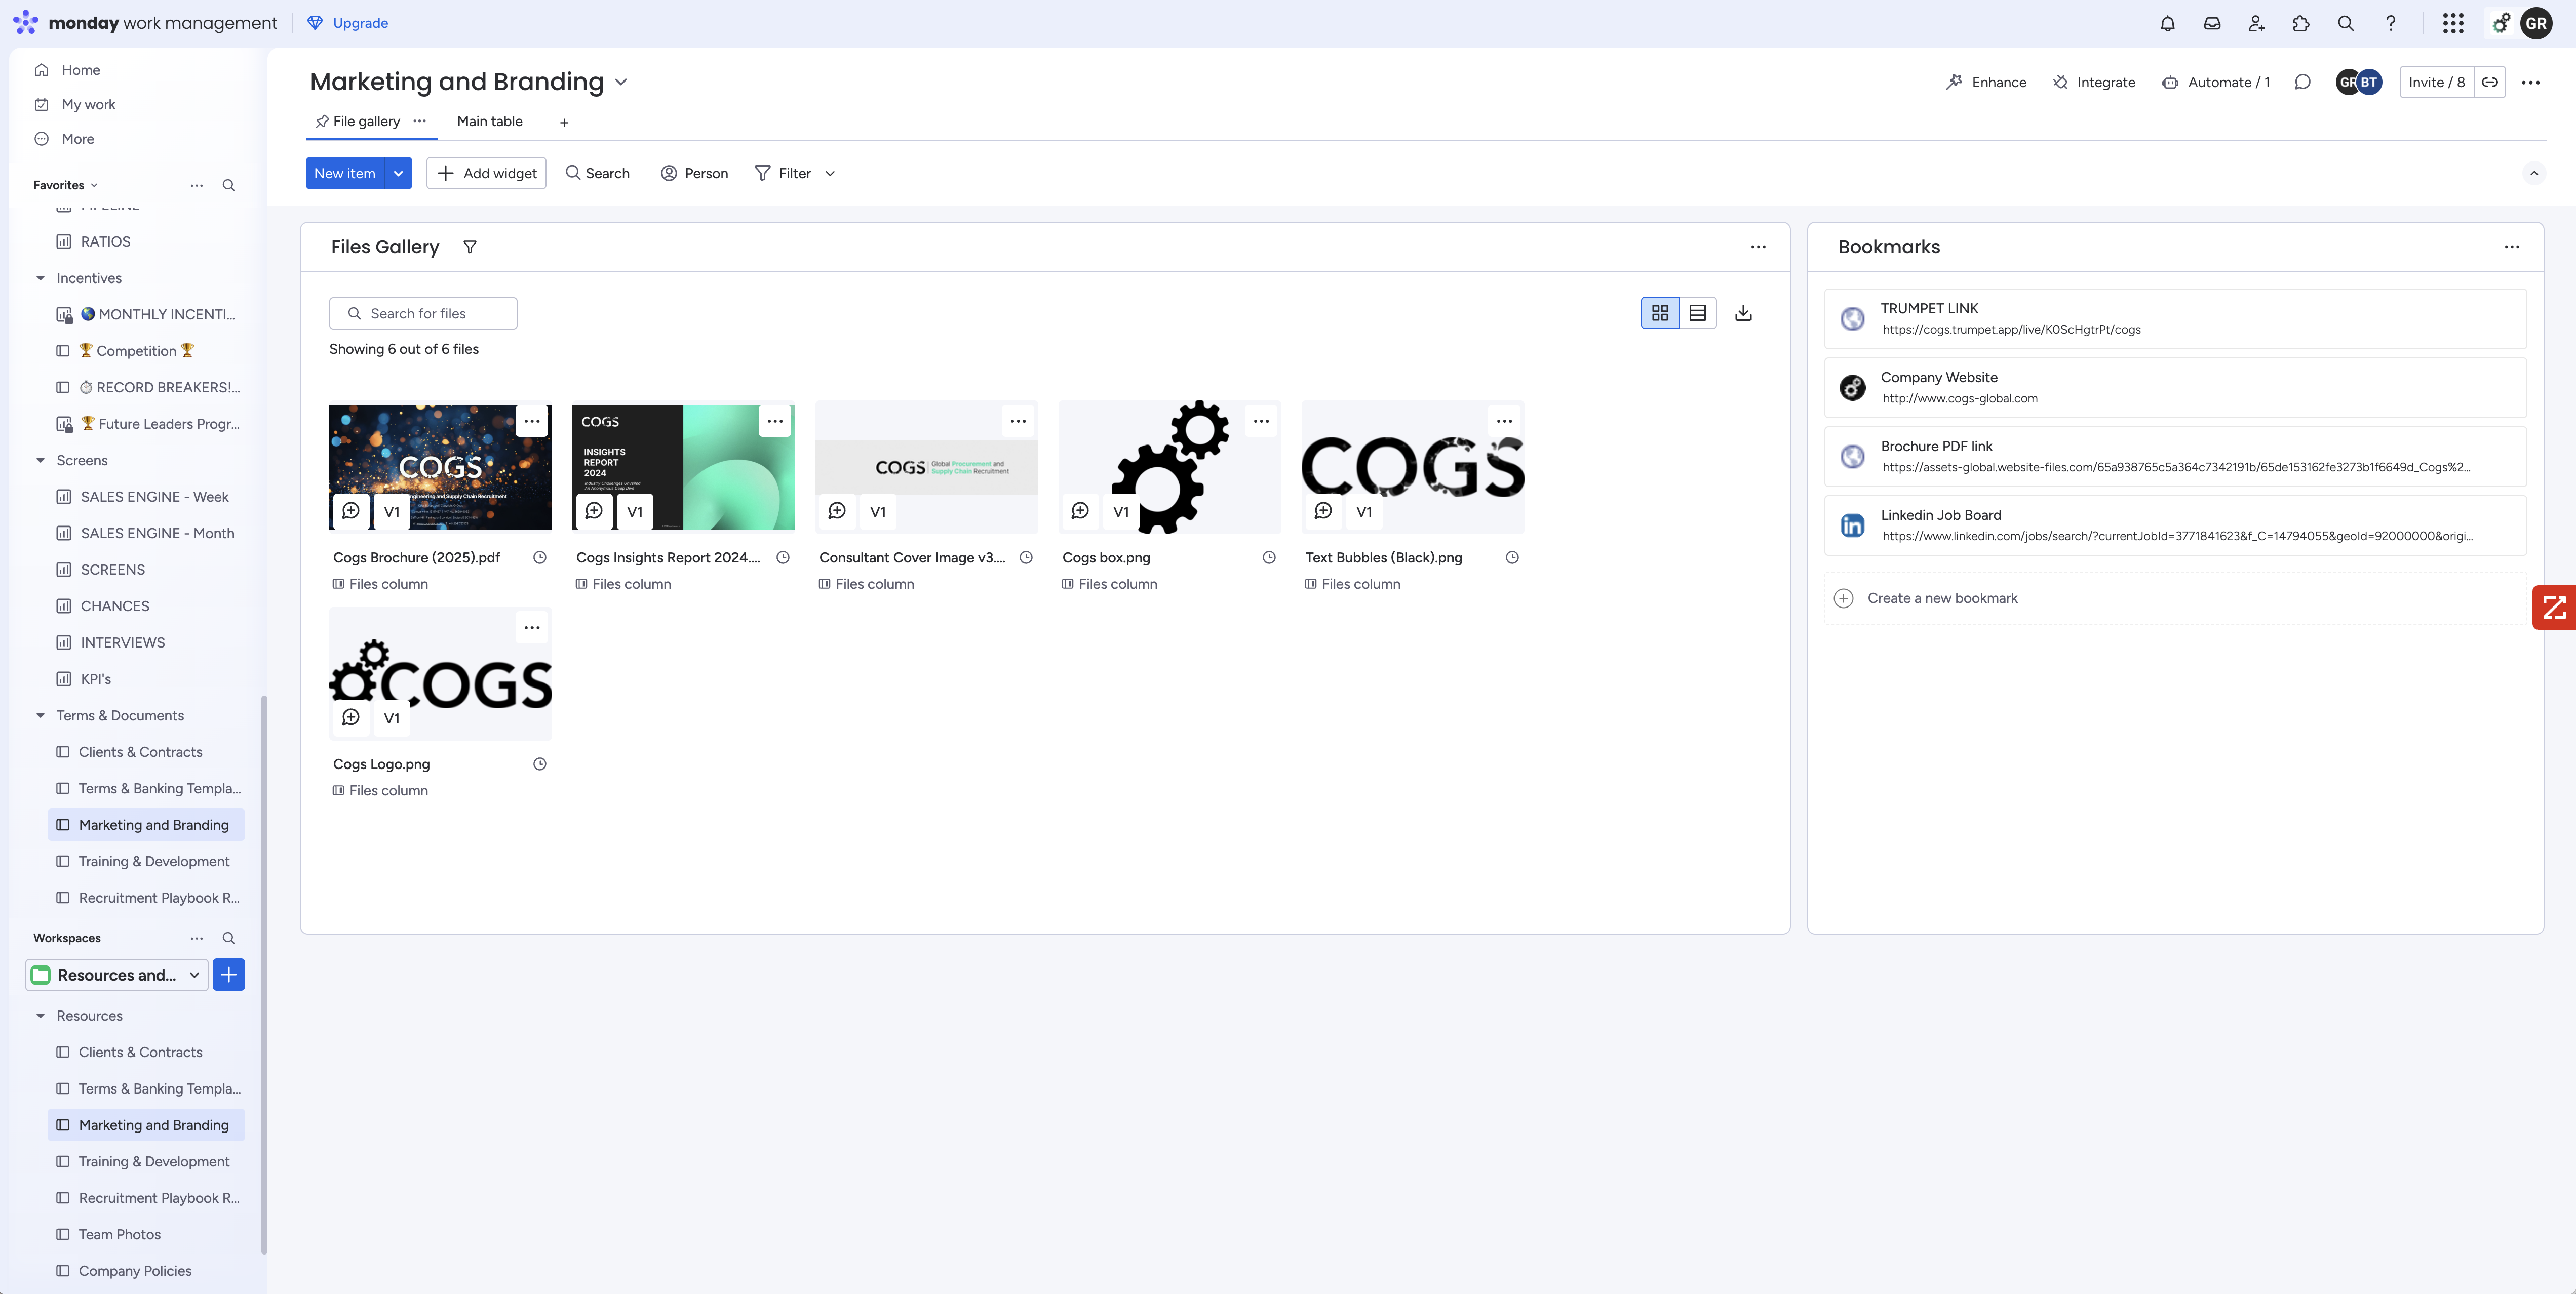Switch gallery to list view
This screenshot has width=2576, height=1294.
(1697, 313)
